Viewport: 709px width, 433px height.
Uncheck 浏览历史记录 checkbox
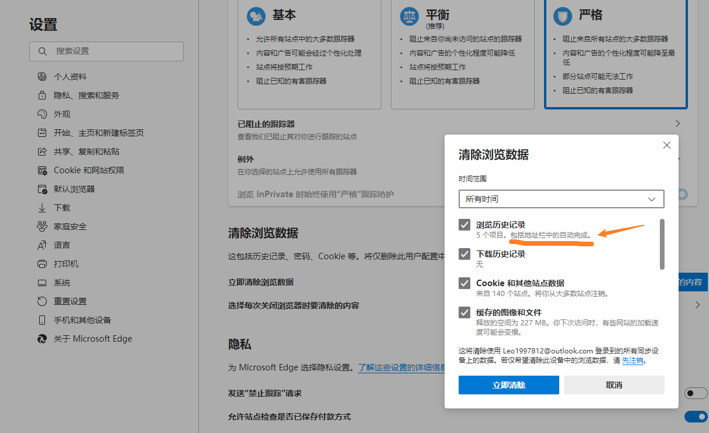pyautogui.click(x=464, y=225)
